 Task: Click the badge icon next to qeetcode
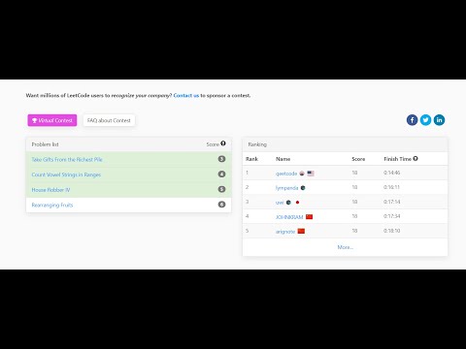[302, 174]
